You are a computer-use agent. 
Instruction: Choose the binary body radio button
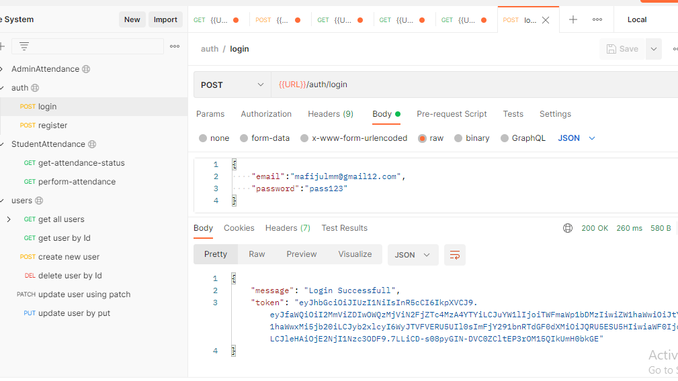pos(458,138)
